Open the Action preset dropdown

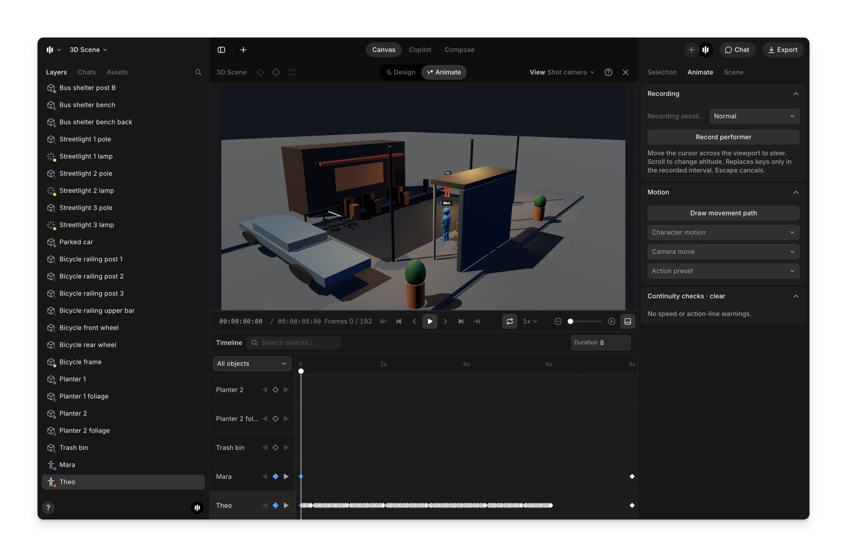tap(723, 271)
